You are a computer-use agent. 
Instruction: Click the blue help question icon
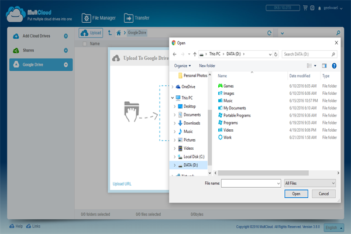point(334,66)
